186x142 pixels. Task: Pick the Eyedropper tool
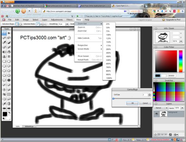(4, 104)
